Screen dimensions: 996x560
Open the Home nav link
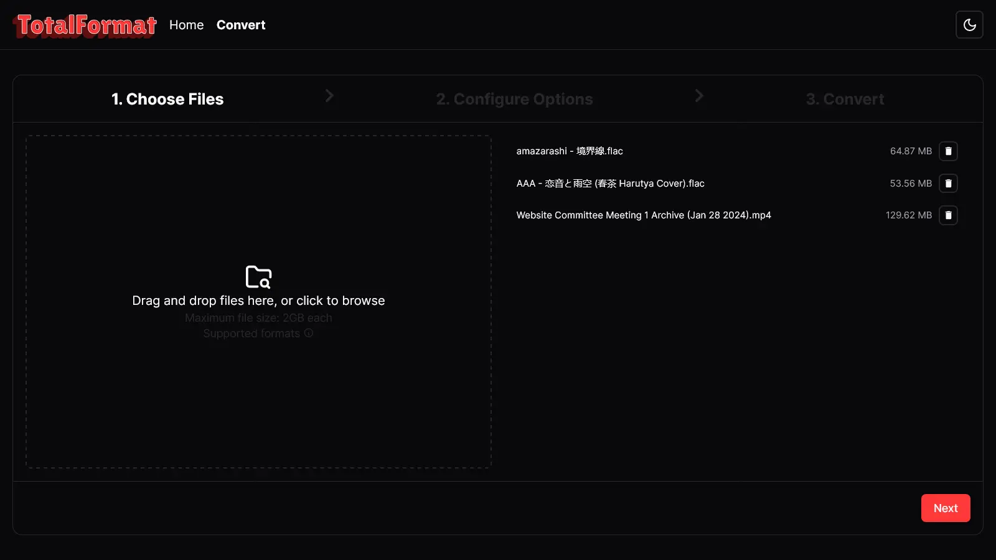click(x=186, y=25)
